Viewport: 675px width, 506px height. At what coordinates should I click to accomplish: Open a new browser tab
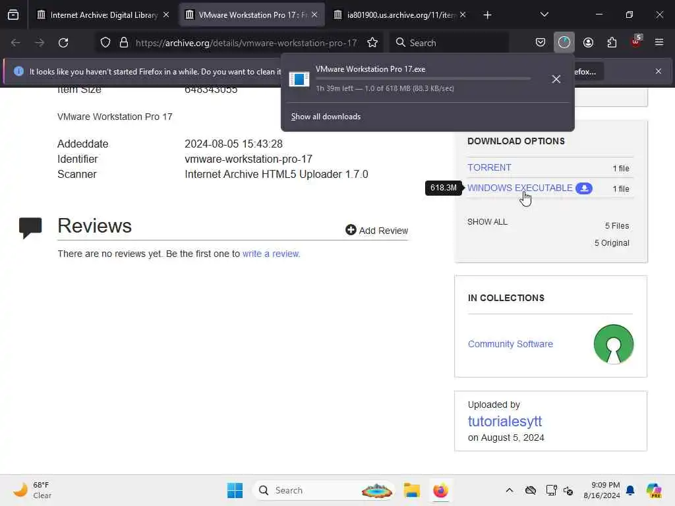[487, 15]
